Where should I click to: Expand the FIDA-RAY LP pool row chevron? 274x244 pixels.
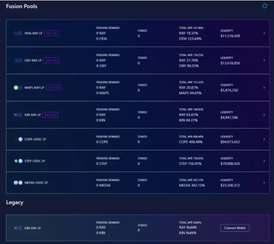(x=264, y=33)
